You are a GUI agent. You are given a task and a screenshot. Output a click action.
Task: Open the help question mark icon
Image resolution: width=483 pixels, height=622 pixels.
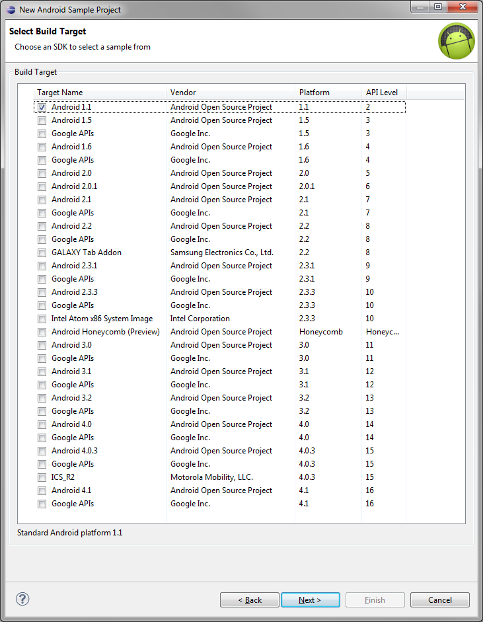point(22,599)
